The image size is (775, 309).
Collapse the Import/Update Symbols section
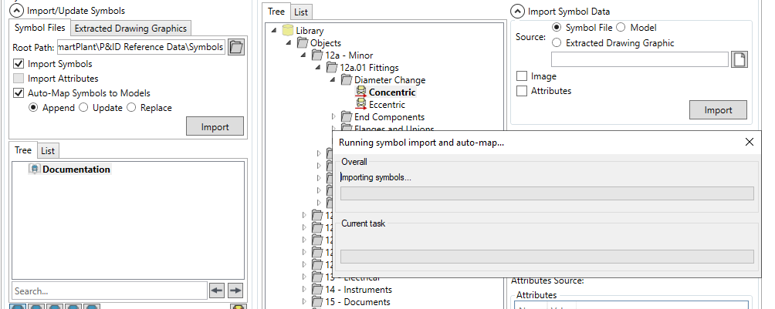pyautogui.click(x=18, y=11)
